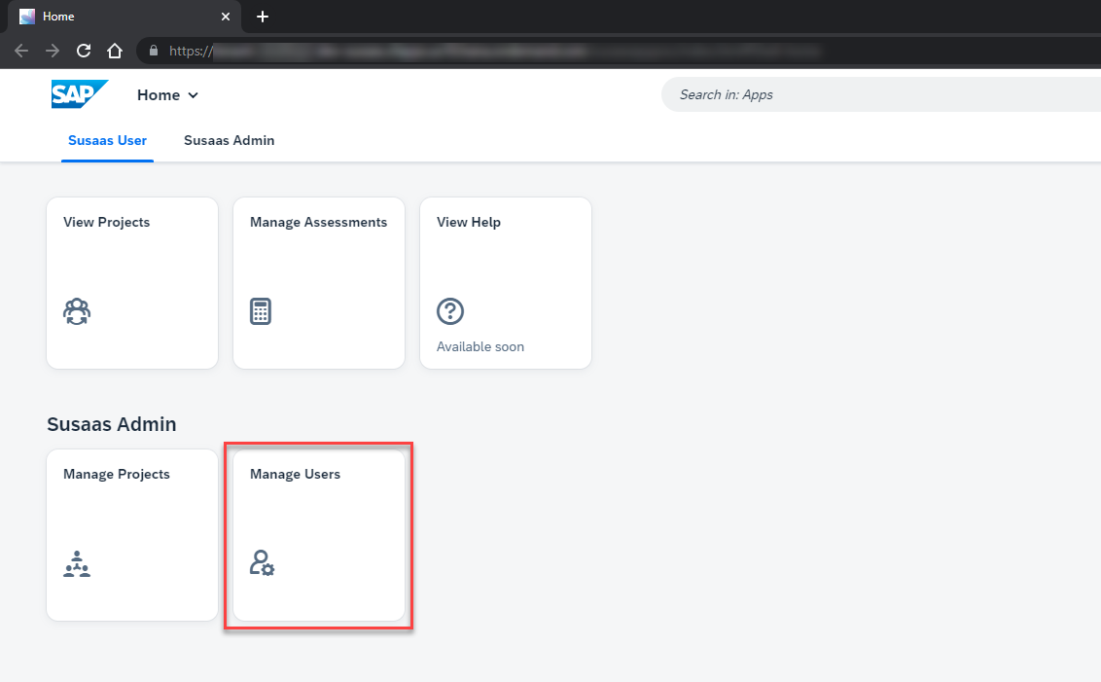Click the browser home button
Screen dimensions: 1101x682
click(x=115, y=51)
